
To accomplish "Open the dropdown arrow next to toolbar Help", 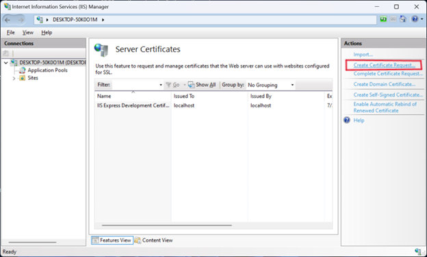I will 422,19.
